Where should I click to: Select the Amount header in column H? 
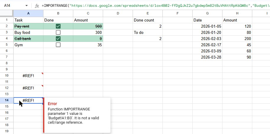(237, 20)
